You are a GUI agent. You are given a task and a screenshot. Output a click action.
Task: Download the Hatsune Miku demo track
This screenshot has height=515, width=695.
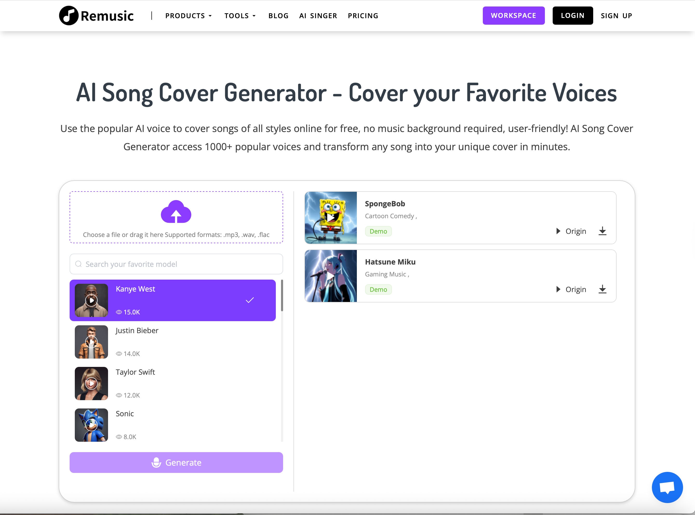tap(603, 289)
